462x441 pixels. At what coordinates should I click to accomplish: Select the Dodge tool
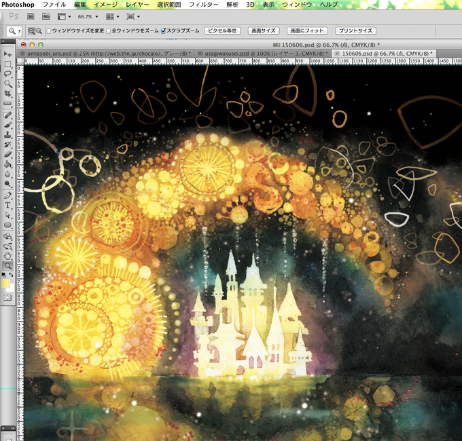[x=7, y=185]
